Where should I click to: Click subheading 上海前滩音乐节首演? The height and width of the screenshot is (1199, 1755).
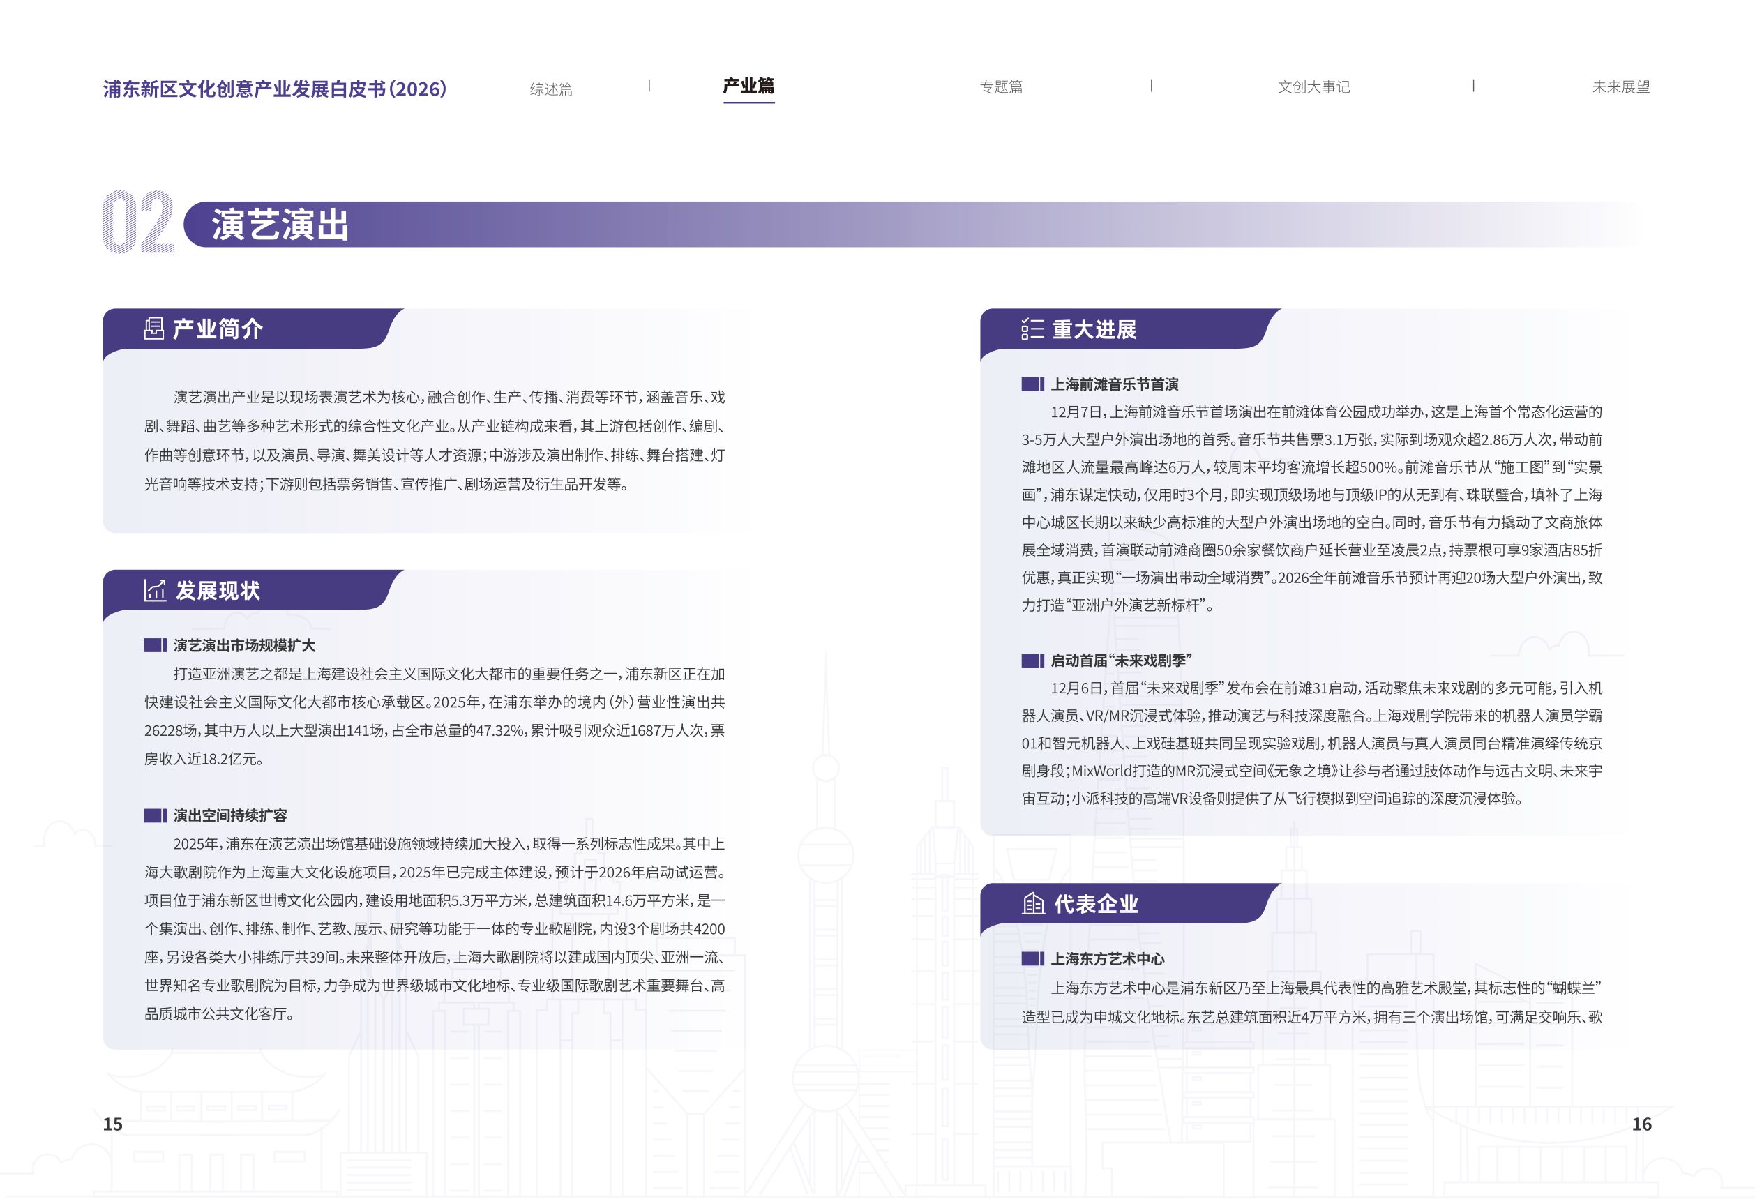1115,384
